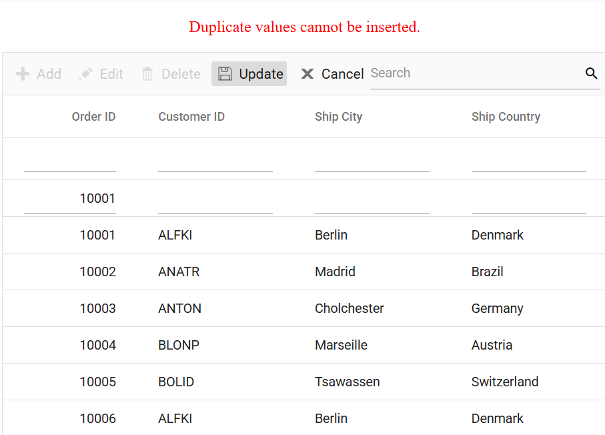Sort by Order ID column header
The image size is (605, 435).
pos(94,117)
